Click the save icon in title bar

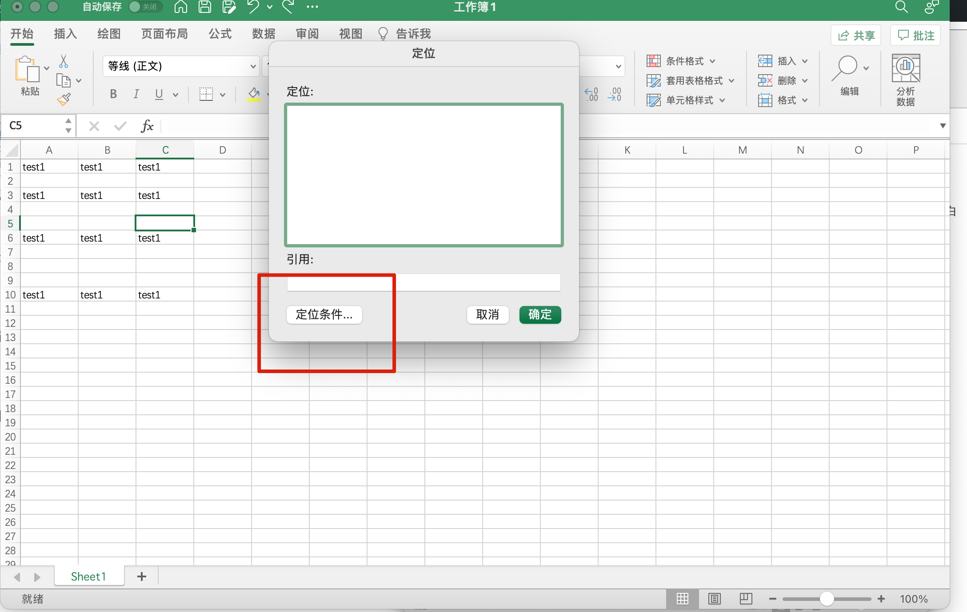(x=205, y=7)
